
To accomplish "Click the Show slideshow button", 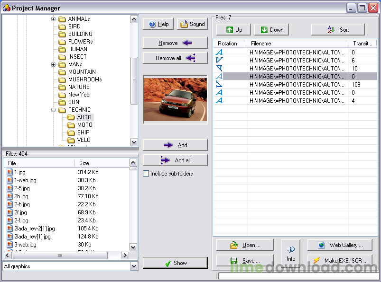I will pos(175,263).
